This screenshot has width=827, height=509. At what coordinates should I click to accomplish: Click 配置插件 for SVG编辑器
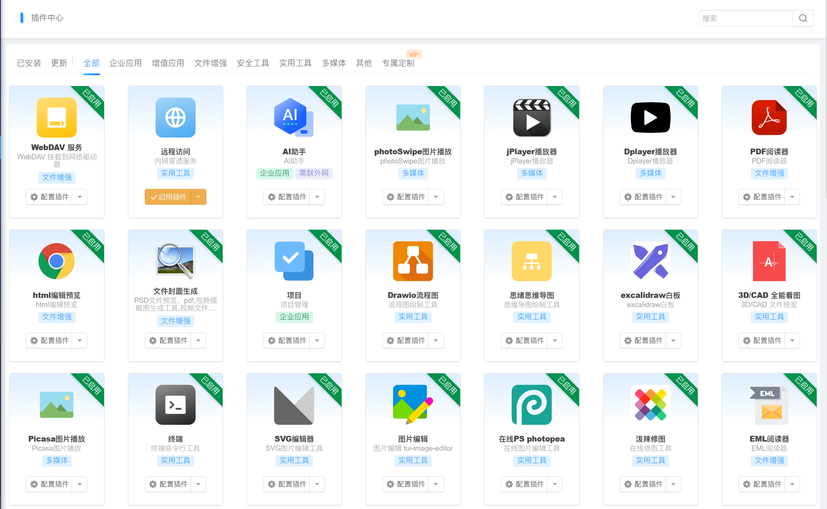click(x=287, y=484)
